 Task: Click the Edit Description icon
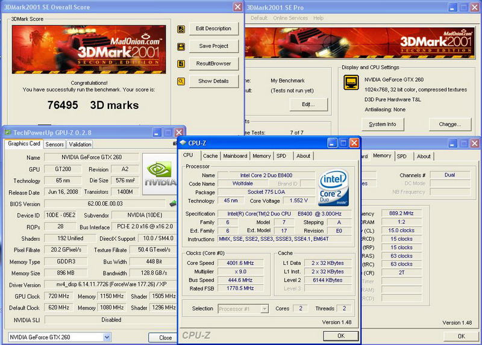[x=181, y=29]
